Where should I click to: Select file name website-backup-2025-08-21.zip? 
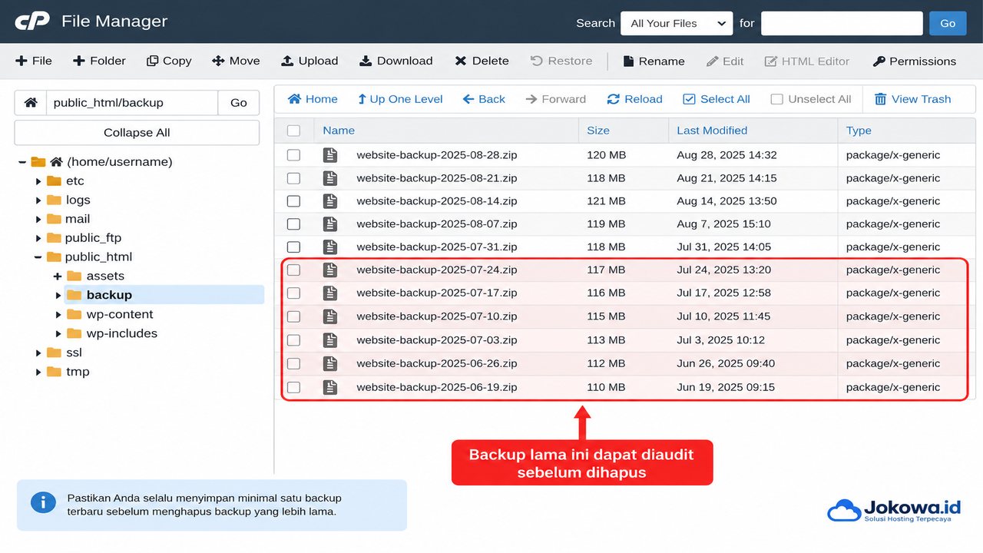pyautogui.click(x=437, y=178)
